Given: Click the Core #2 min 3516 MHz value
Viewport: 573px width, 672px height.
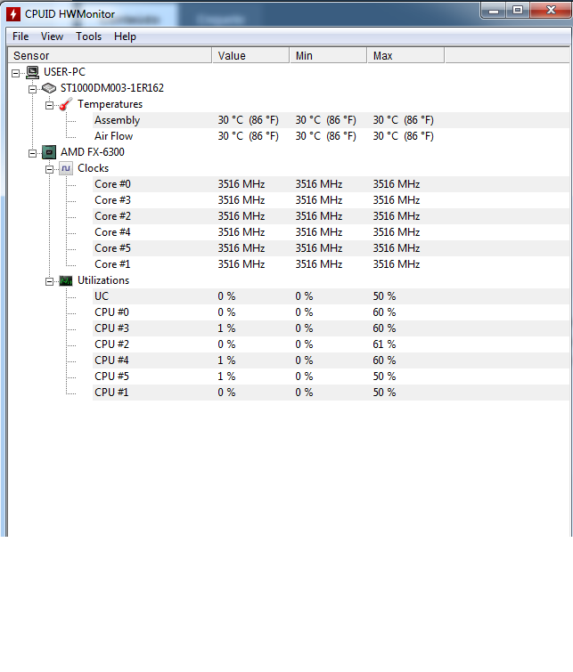Looking at the screenshot, I should pyautogui.click(x=318, y=216).
